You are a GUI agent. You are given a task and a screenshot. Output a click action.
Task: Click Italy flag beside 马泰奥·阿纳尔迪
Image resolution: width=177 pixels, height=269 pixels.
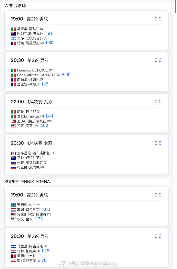[14, 29]
